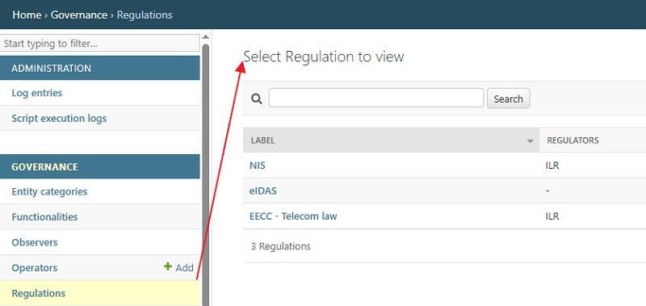Open Functionalities in sidebar
646x306 pixels.
pos(44,217)
